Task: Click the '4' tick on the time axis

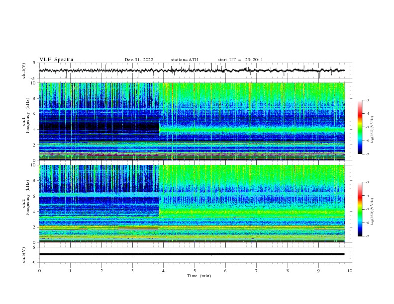Action: coord(163,271)
